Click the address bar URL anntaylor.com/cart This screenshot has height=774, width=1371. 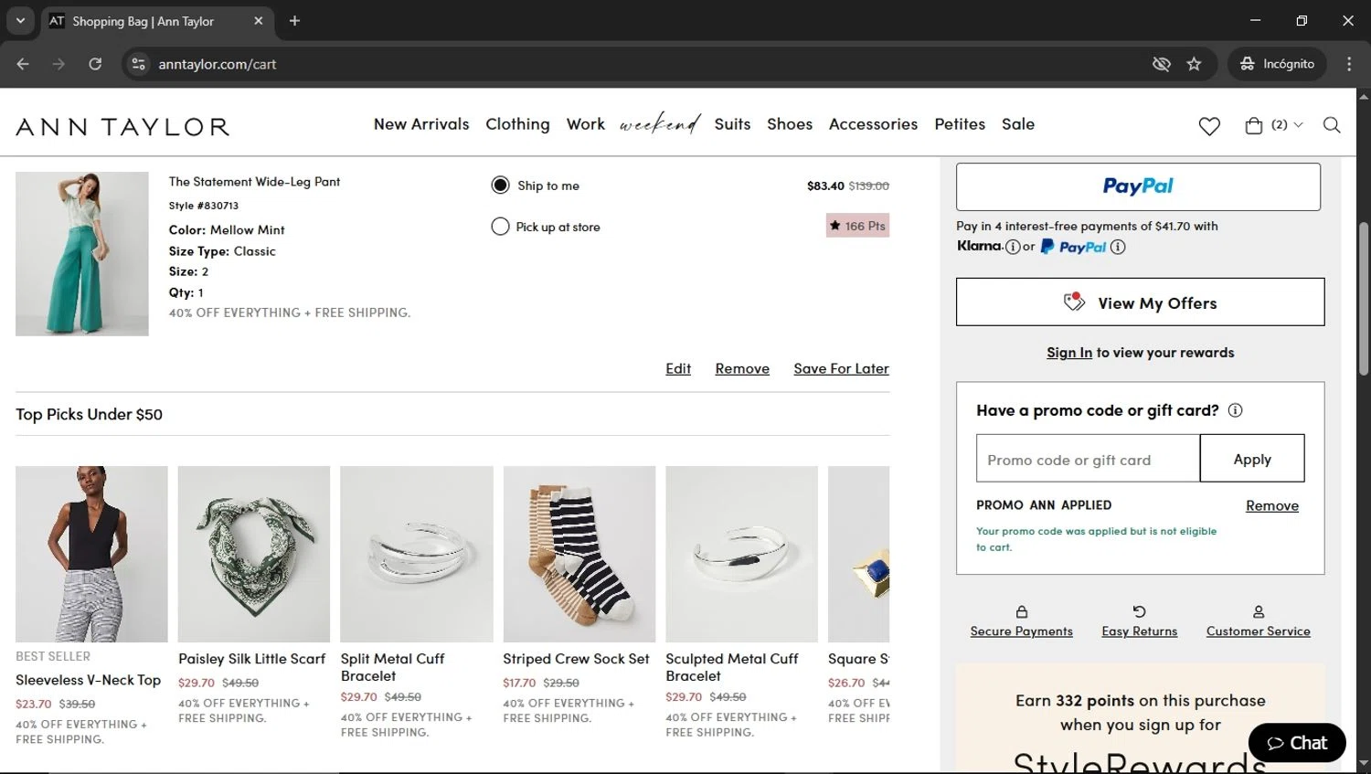point(218,64)
